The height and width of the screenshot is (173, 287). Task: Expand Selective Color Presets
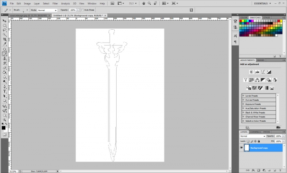coord(243,121)
